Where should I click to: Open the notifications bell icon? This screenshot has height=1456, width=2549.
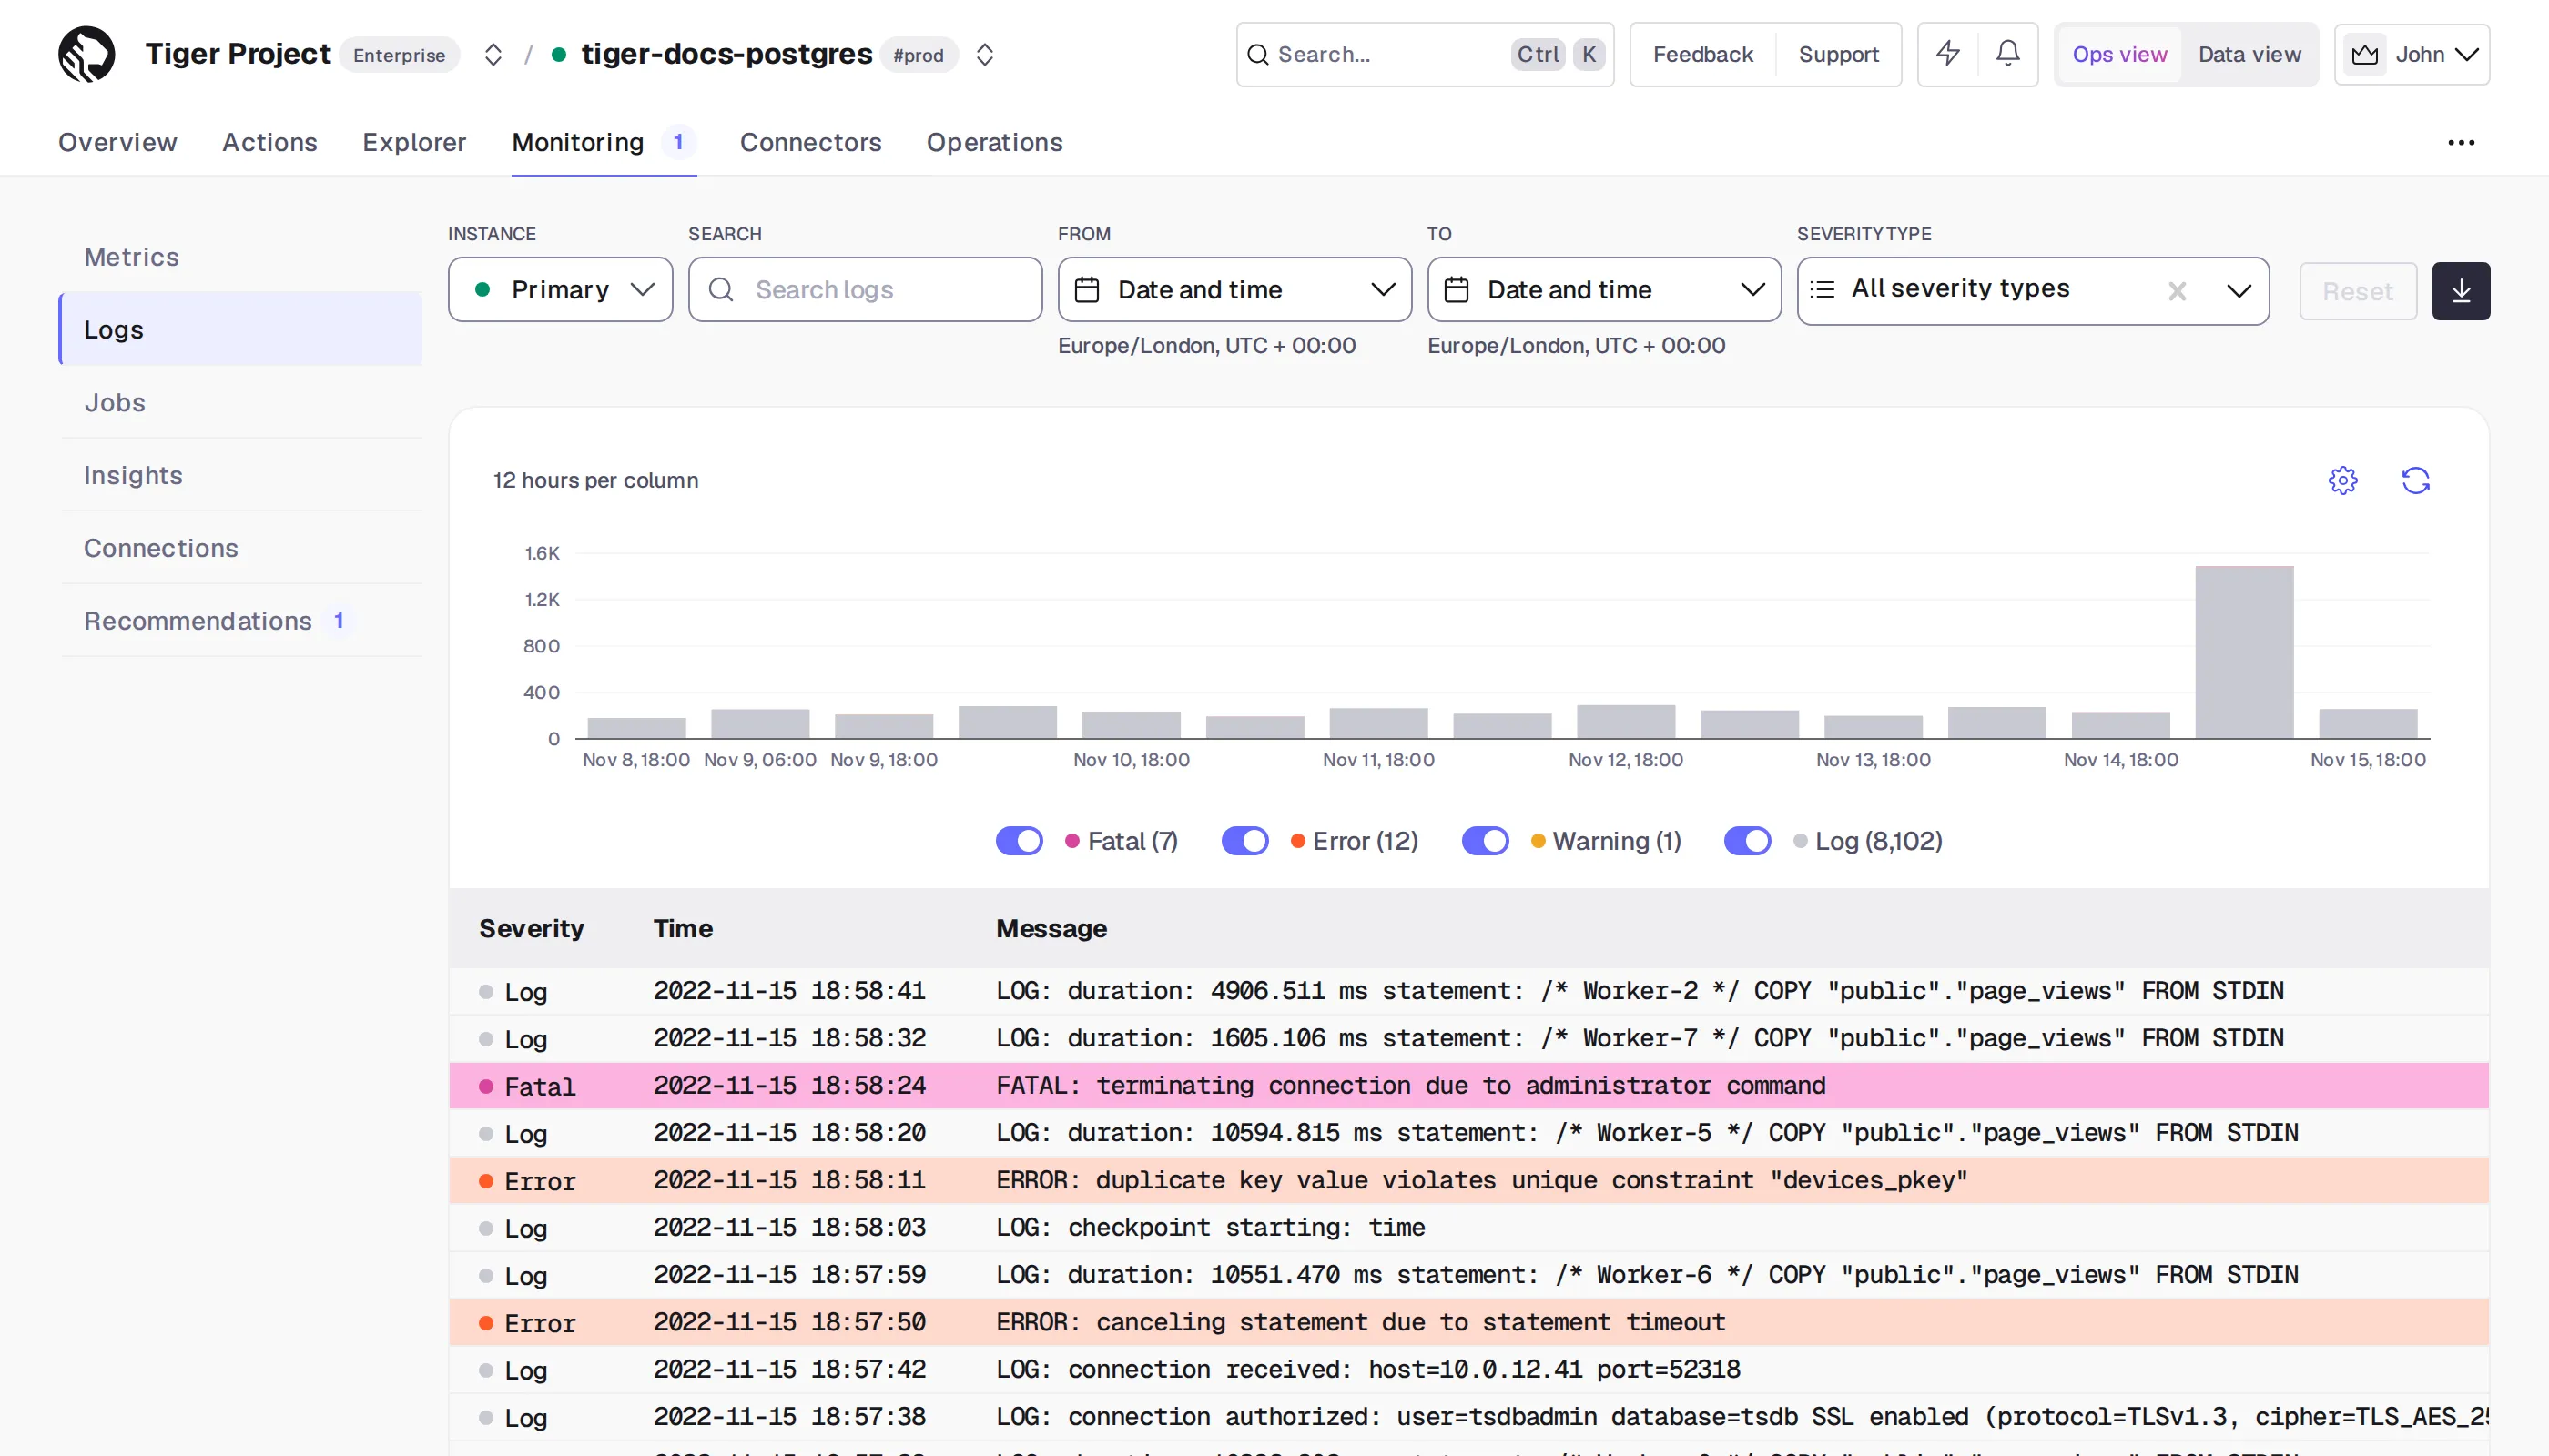[x=2007, y=53]
